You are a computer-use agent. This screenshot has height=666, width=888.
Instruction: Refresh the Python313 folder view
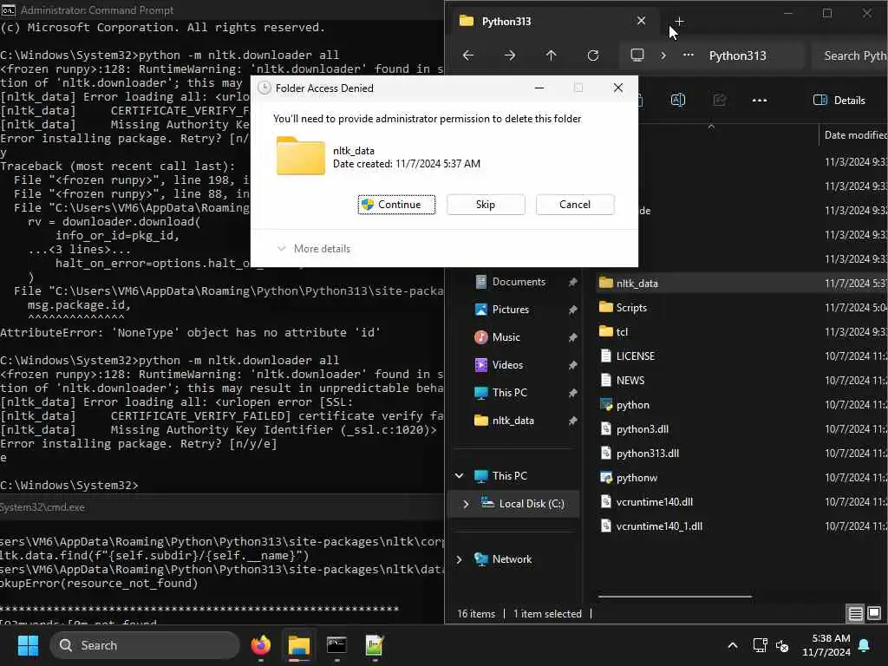593,55
